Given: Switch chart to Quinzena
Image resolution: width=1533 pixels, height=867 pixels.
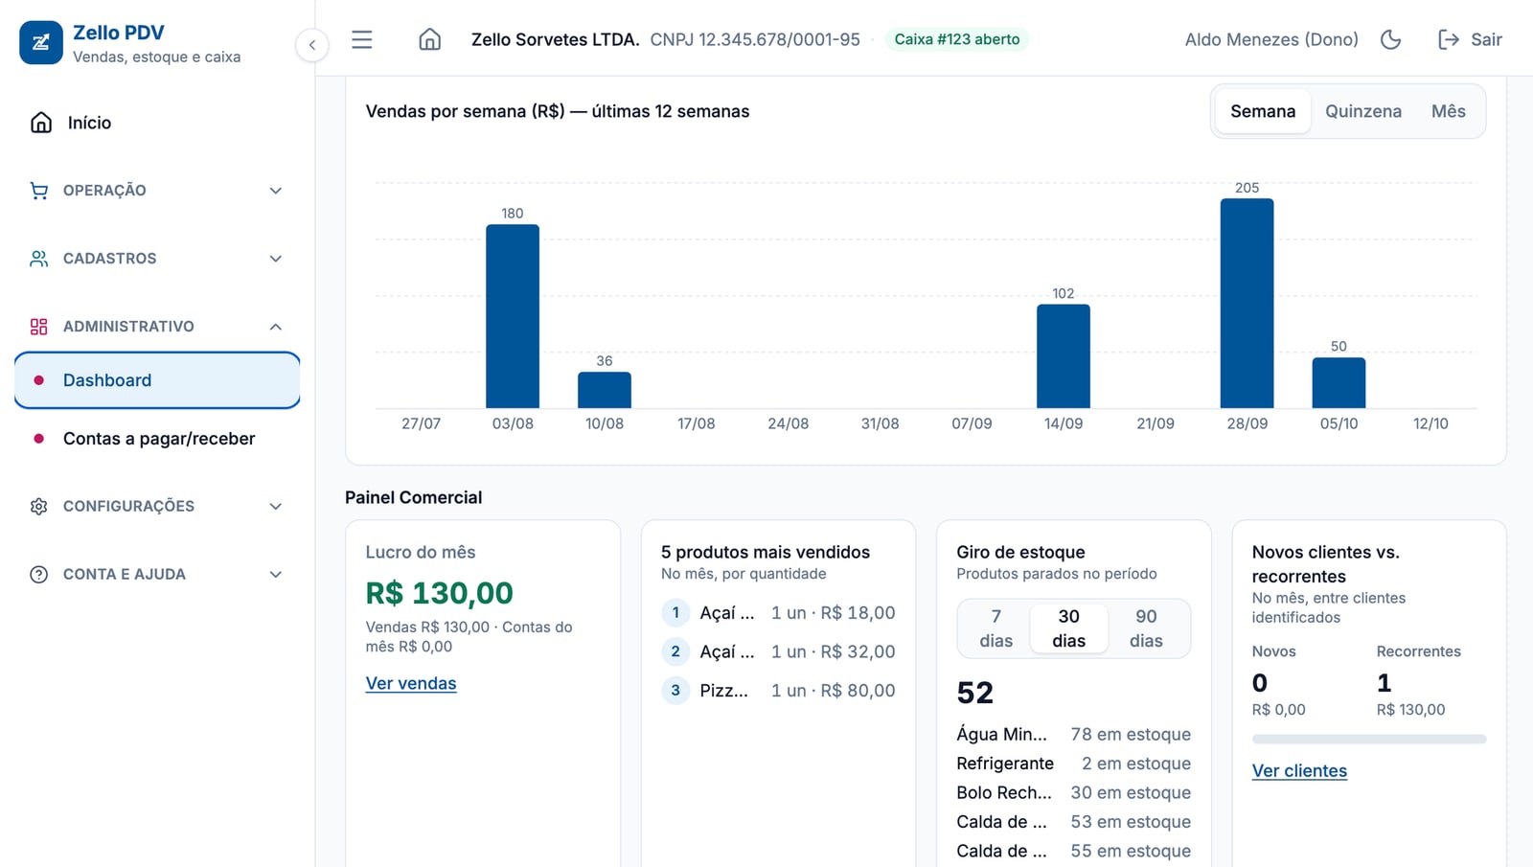Looking at the screenshot, I should point(1363,111).
